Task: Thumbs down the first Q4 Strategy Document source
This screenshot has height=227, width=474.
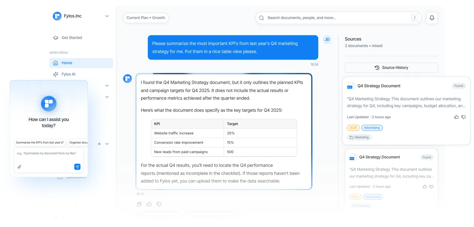Action: click(463, 117)
